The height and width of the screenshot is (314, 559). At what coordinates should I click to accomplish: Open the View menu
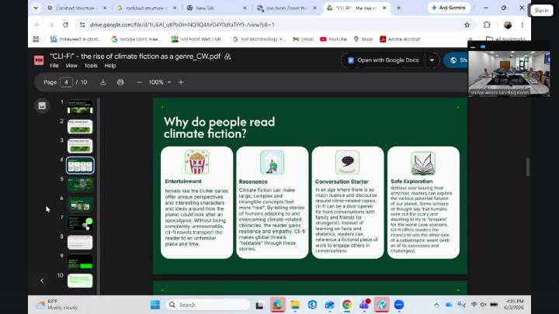71,65
